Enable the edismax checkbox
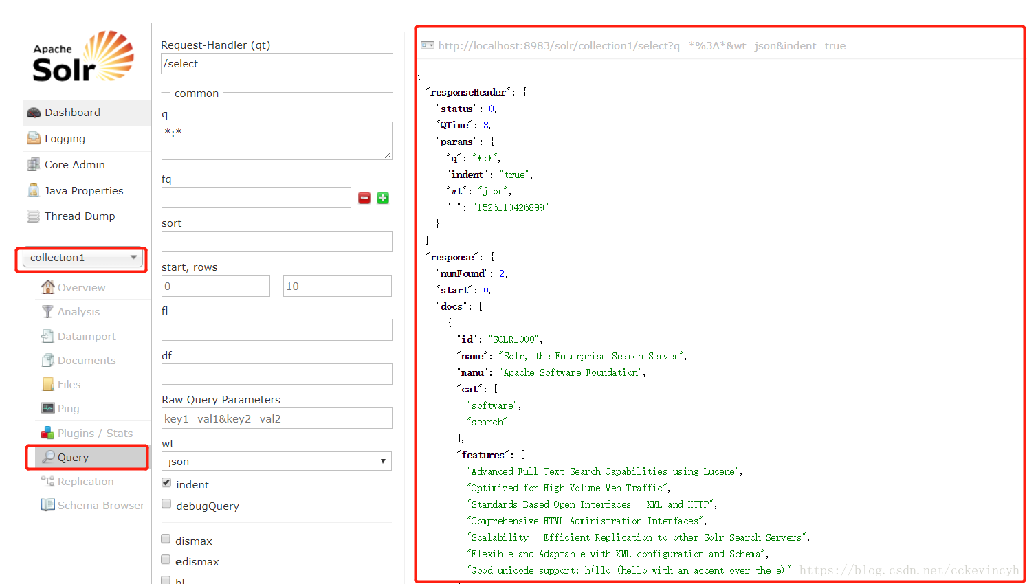Viewport: 1027px width, 584px height. 166,560
